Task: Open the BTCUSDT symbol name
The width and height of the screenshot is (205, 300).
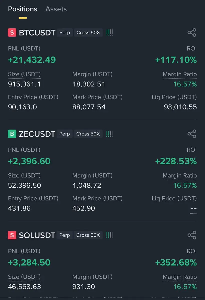Action: (37, 33)
